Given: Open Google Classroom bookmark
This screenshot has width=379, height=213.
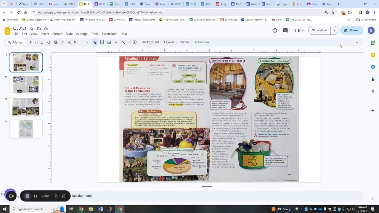Looking at the screenshot, I should (34, 20).
